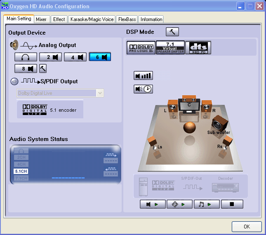Click the listener sphere in room
The height and width of the screenshot is (235, 266).
point(189,127)
